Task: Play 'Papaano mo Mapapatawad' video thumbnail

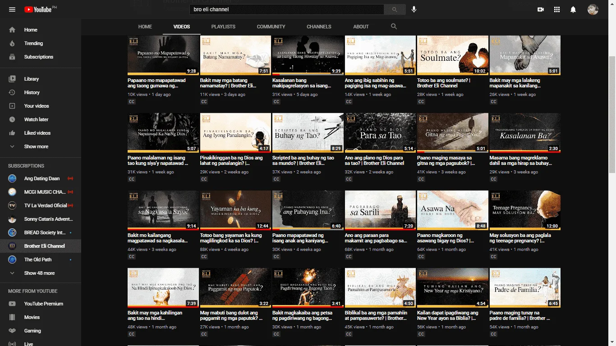Action: coord(163,55)
